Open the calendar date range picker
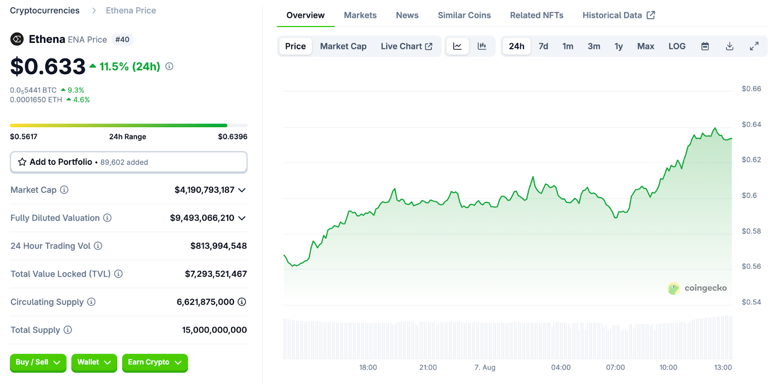772x384 pixels. pos(705,46)
